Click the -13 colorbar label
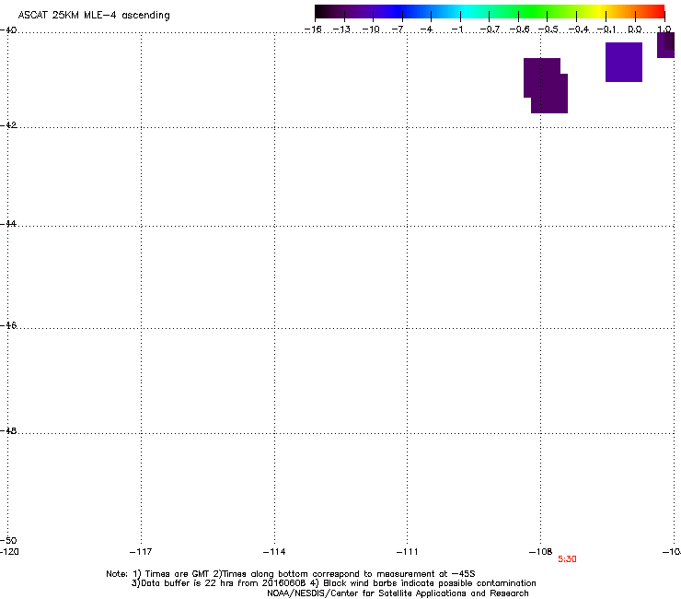681x599 pixels. pos(341,29)
